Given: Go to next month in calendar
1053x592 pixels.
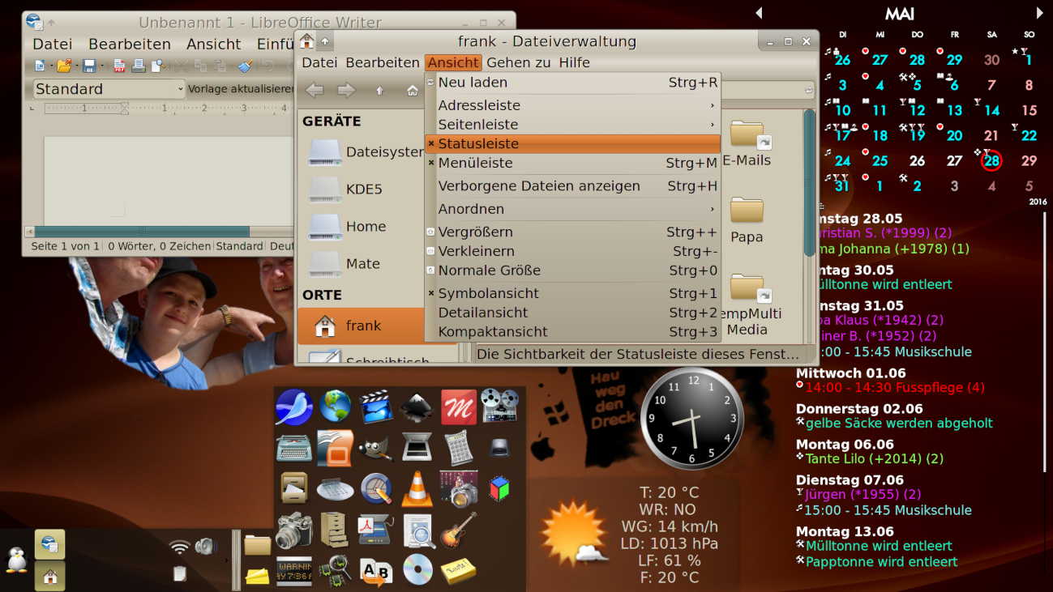Looking at the screenshot, I should [1039, 13].
